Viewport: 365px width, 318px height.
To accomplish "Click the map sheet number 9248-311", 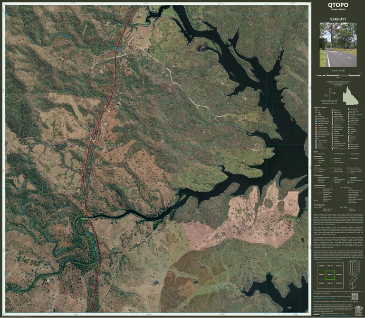I will [x=338, y=19].
